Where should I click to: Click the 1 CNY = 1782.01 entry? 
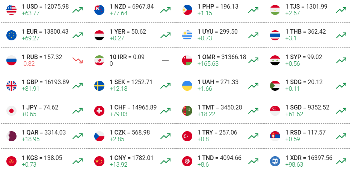[131, 158]
